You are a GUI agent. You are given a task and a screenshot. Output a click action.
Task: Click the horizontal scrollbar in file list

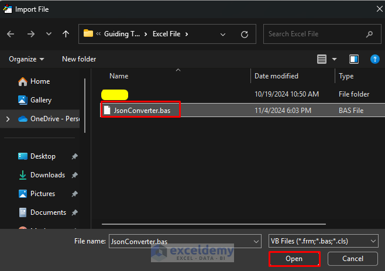pyautogui.click(x=214, y=224)
